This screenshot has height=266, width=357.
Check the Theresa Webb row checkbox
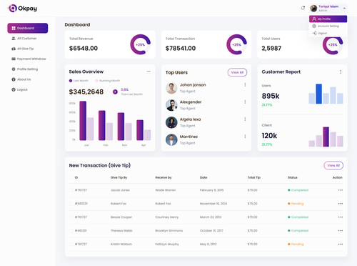click(x=71, y=231)
